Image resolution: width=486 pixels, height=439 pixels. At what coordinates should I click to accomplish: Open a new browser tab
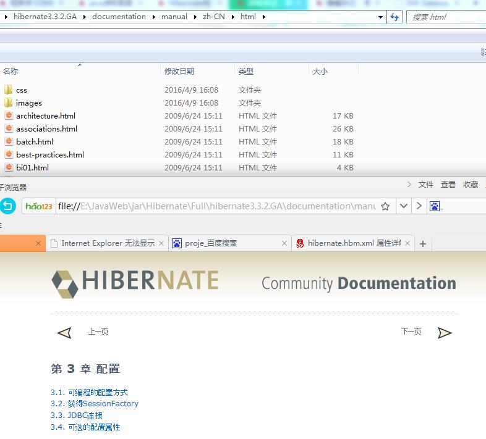point(423,244)
